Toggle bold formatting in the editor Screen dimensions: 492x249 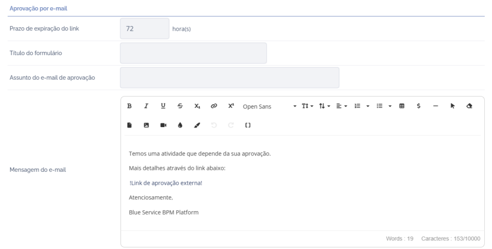point(129,107)
